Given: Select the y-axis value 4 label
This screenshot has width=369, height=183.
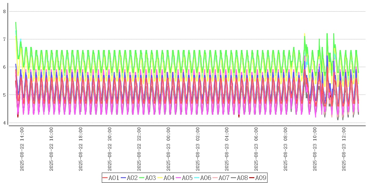Looking at the screenshot, I should tap(4, 123).
